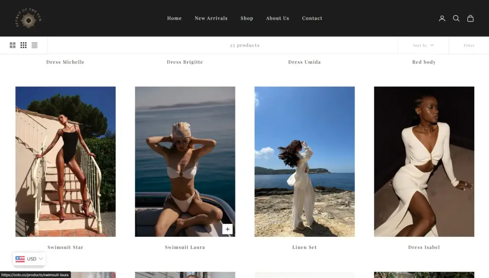Switch to list layout view

pyautogui.click(x=34, y=45)
